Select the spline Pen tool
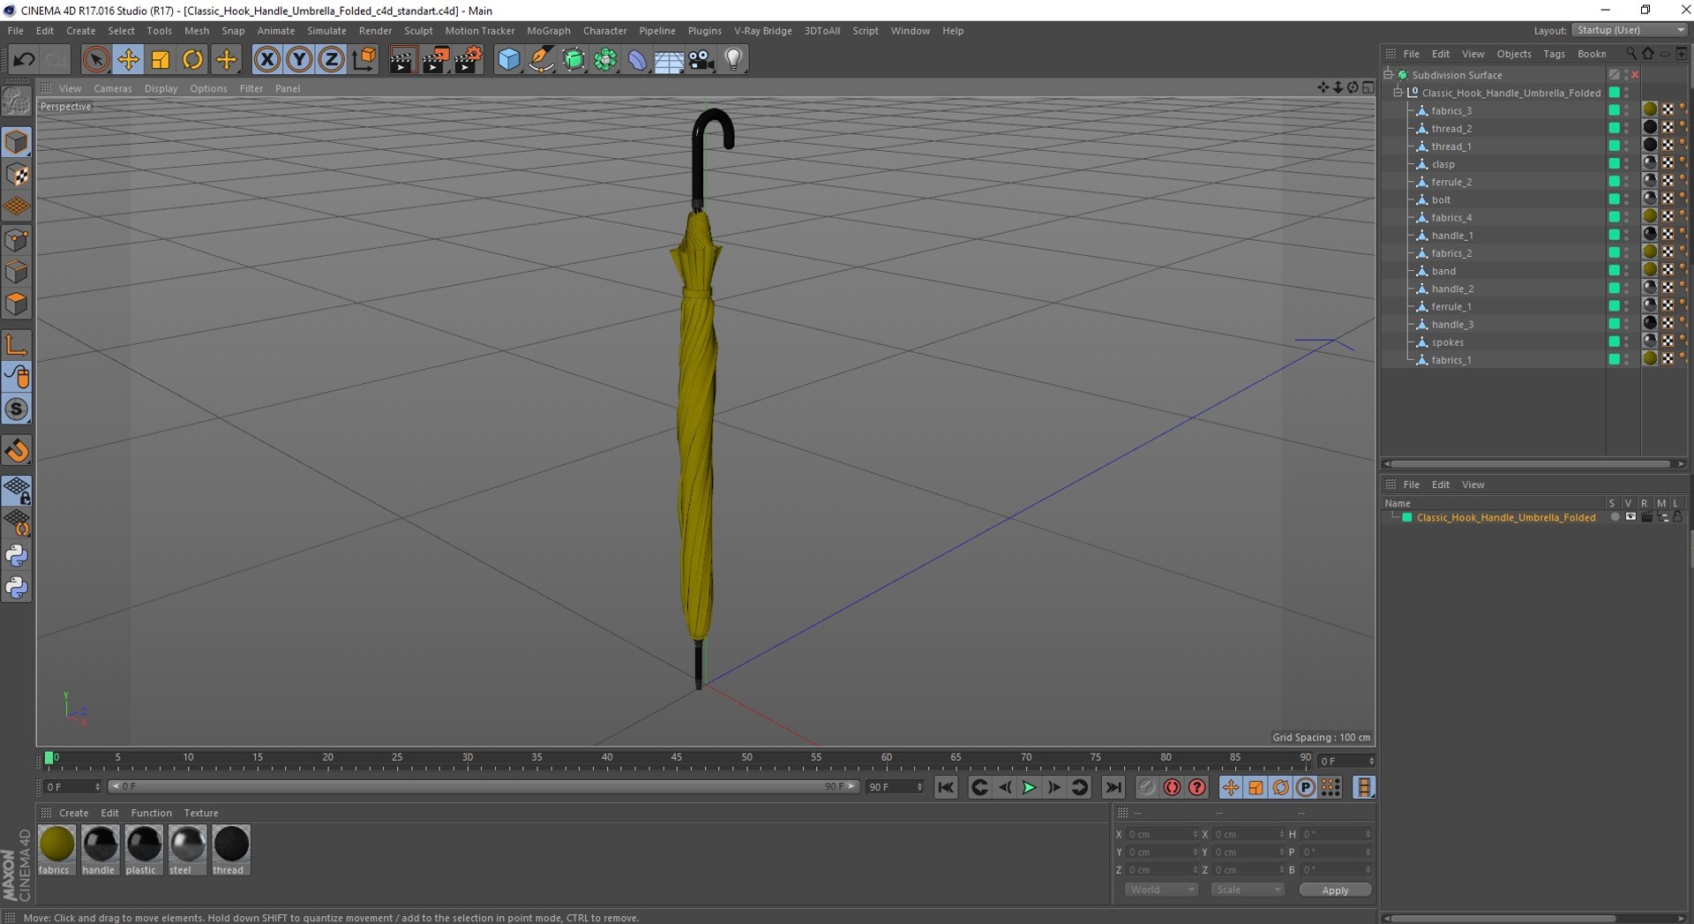The width and height of the screenshot is (1694, 924). point(541,59)
